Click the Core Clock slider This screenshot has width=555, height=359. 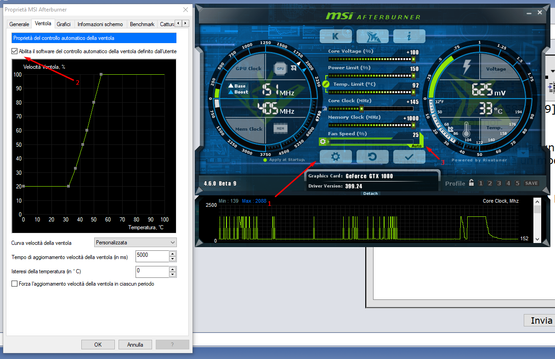click(x=370, y=109)
